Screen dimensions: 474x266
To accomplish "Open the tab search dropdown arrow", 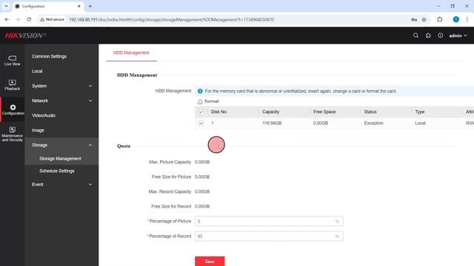I will point(6,7).
